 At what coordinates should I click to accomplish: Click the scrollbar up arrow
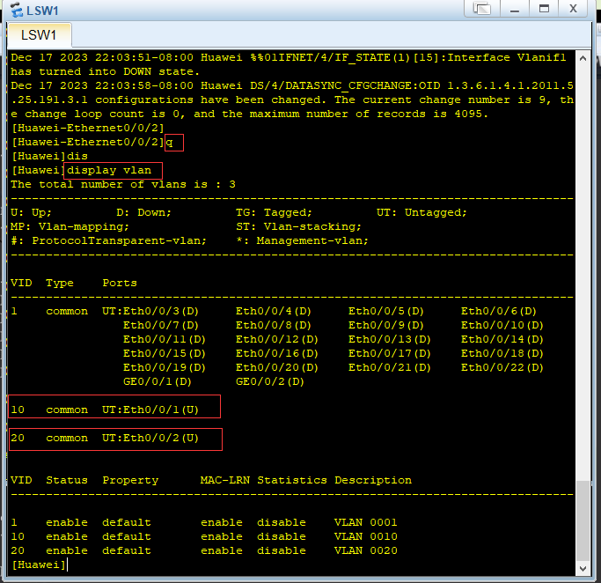tap(583, 58)
